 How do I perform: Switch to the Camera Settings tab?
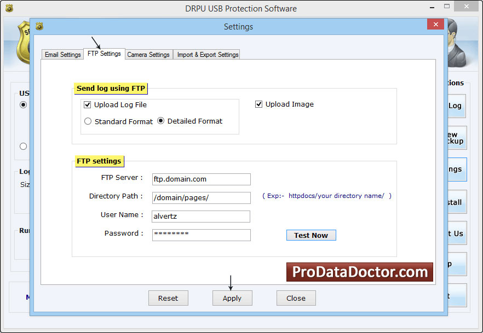pos(148,54)
